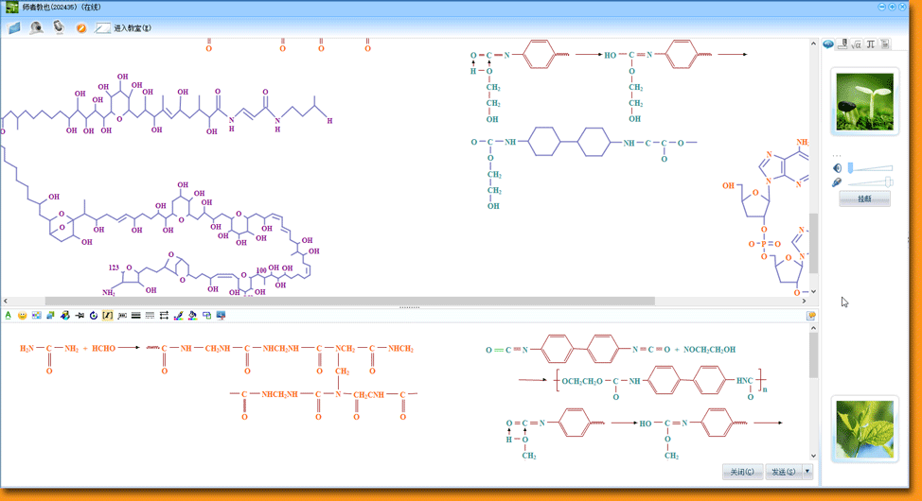Click the formula editor bracket icon
The image size is (922, 501).
click(108, 316)
